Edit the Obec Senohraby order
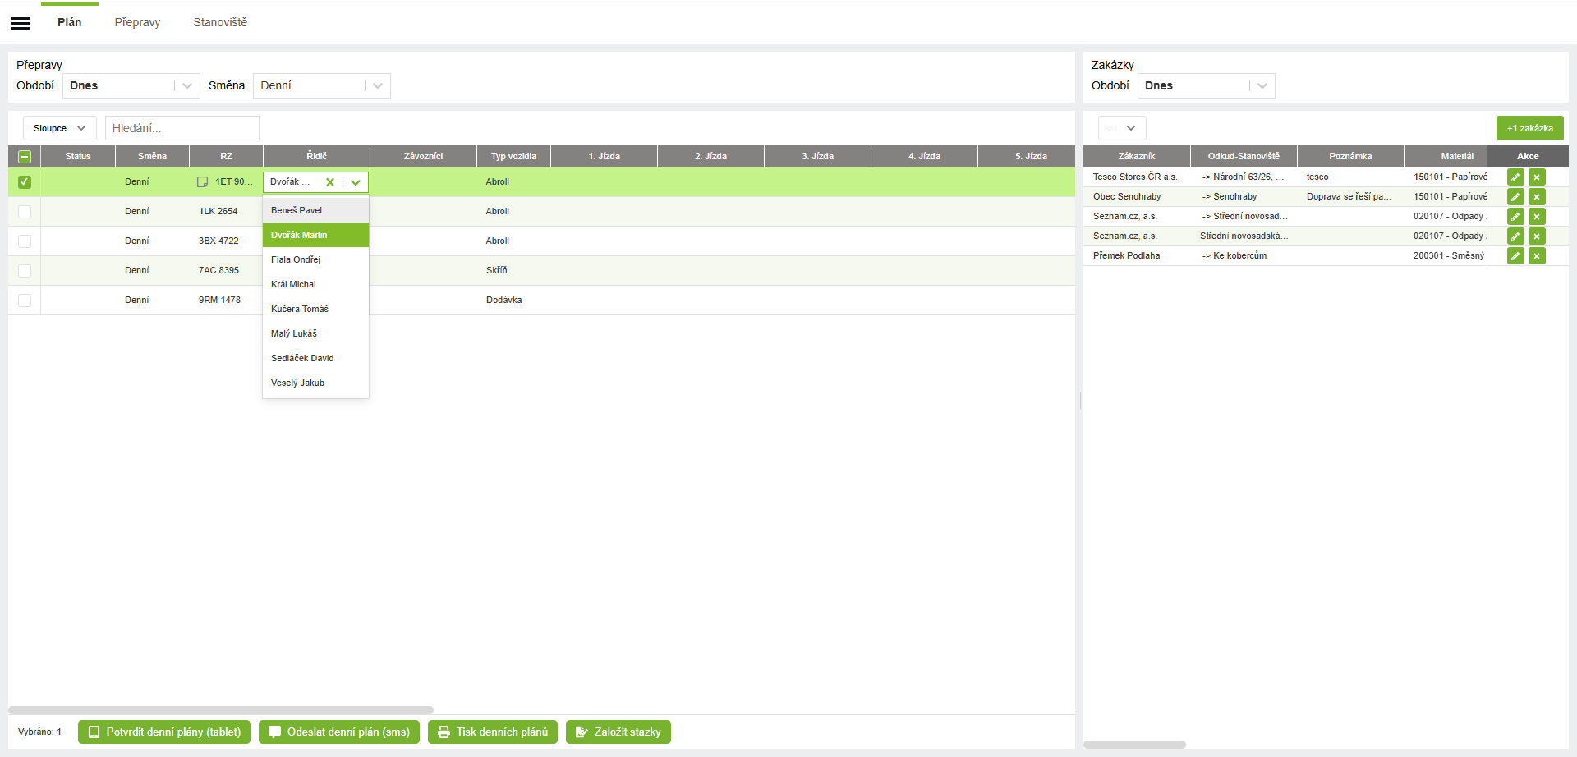This screenshot has height=757, width=1577. pos(1515,197)
